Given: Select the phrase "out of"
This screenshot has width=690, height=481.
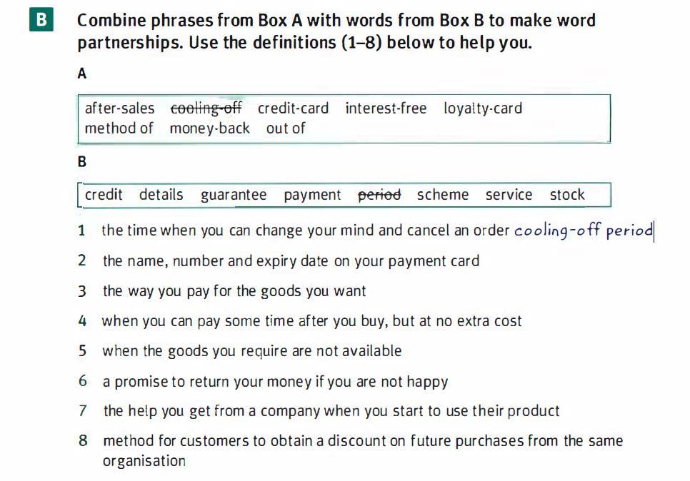Looking at the screenshot, I should [x=285, y=128].
